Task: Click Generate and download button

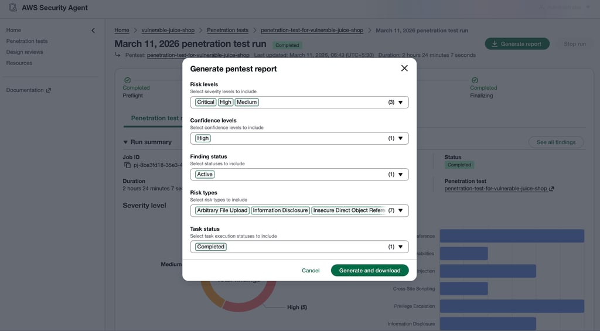Action: tap(370, 271)
